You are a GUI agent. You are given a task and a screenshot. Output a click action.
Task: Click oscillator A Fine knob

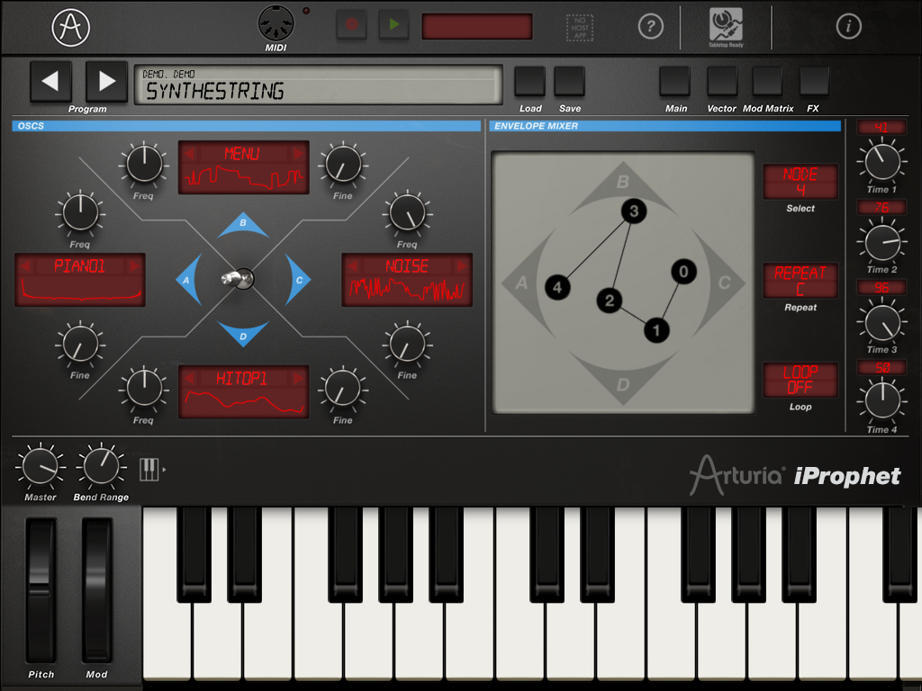tap(80, 344)
